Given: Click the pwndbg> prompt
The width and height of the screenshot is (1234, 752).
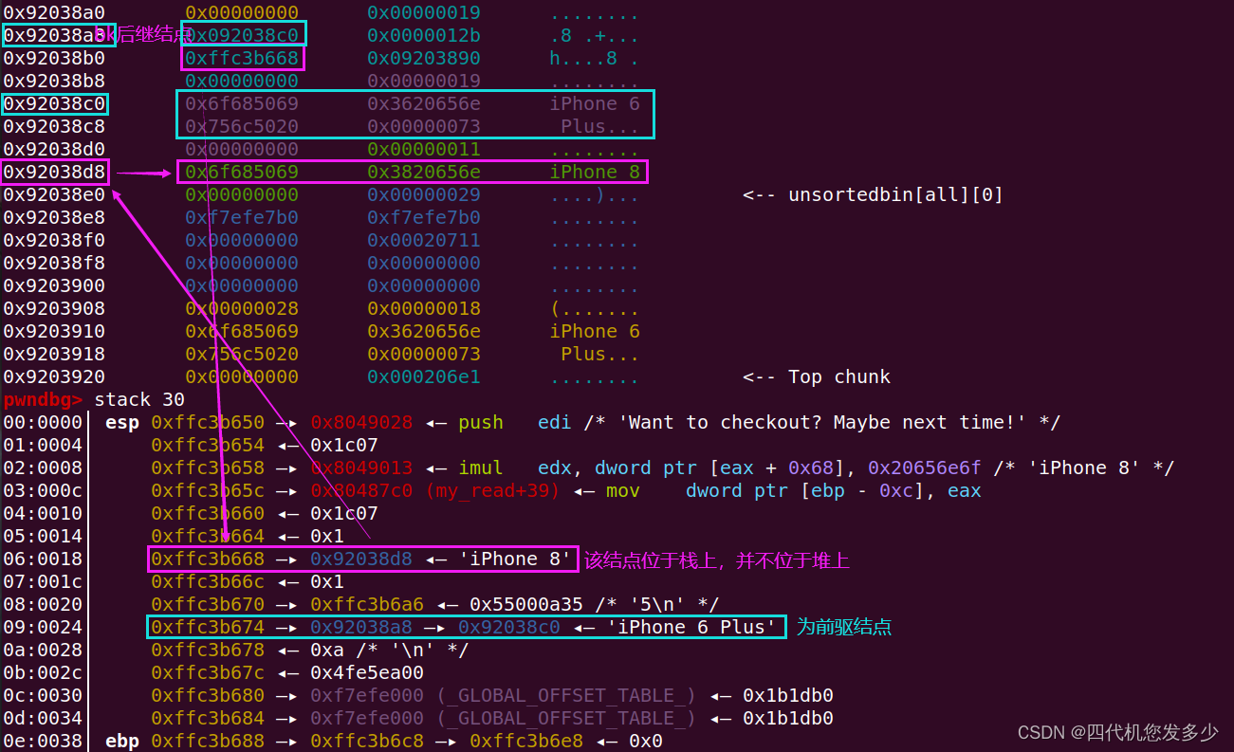Looking at the screenshot, I should 44,399.
